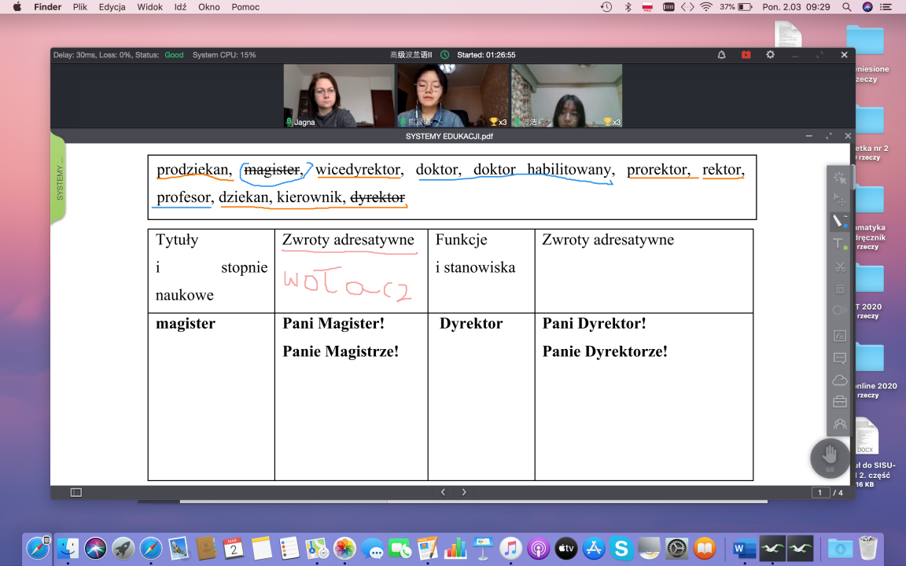Choose the scissors cut tool
This screenshot has height=566, width=906.
(839, 266)
